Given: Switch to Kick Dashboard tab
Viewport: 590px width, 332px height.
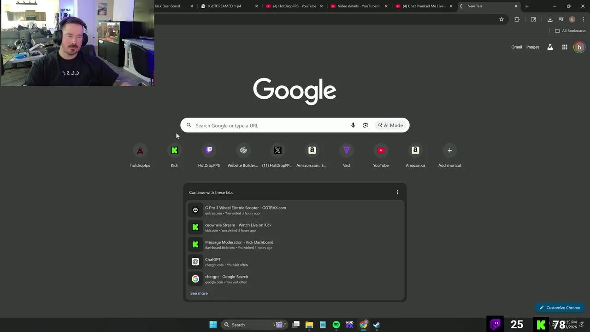Looking at the screenshot, I should [x=167, y=6].
